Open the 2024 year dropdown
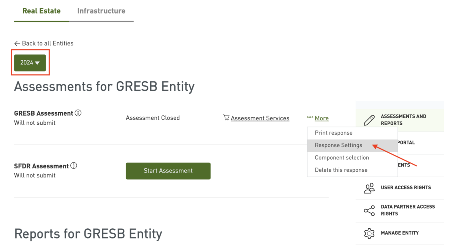The height and width of the screenshot is (248, 456). pyautogui.click(x=30, y=63)
